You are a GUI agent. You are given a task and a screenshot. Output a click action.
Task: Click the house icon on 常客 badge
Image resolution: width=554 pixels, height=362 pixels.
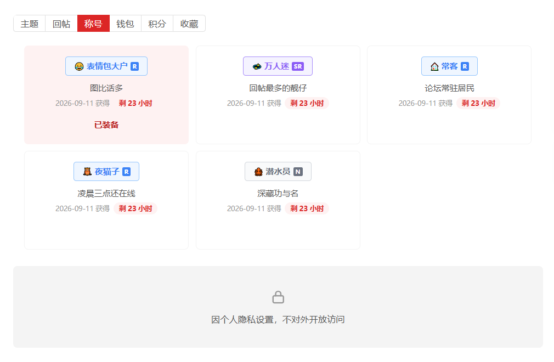[434, 66]
